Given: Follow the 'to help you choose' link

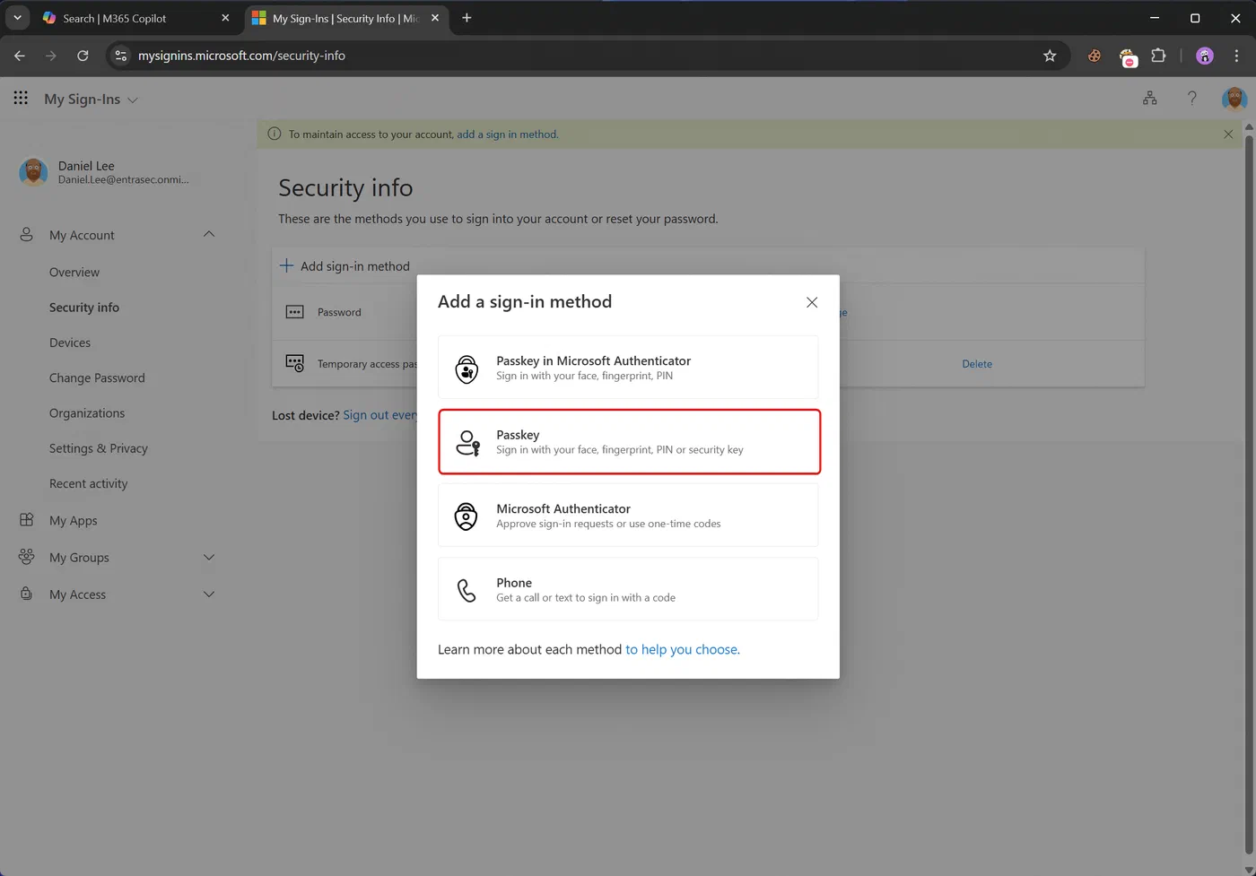Looking at the screenshot, I should (683, 649).
